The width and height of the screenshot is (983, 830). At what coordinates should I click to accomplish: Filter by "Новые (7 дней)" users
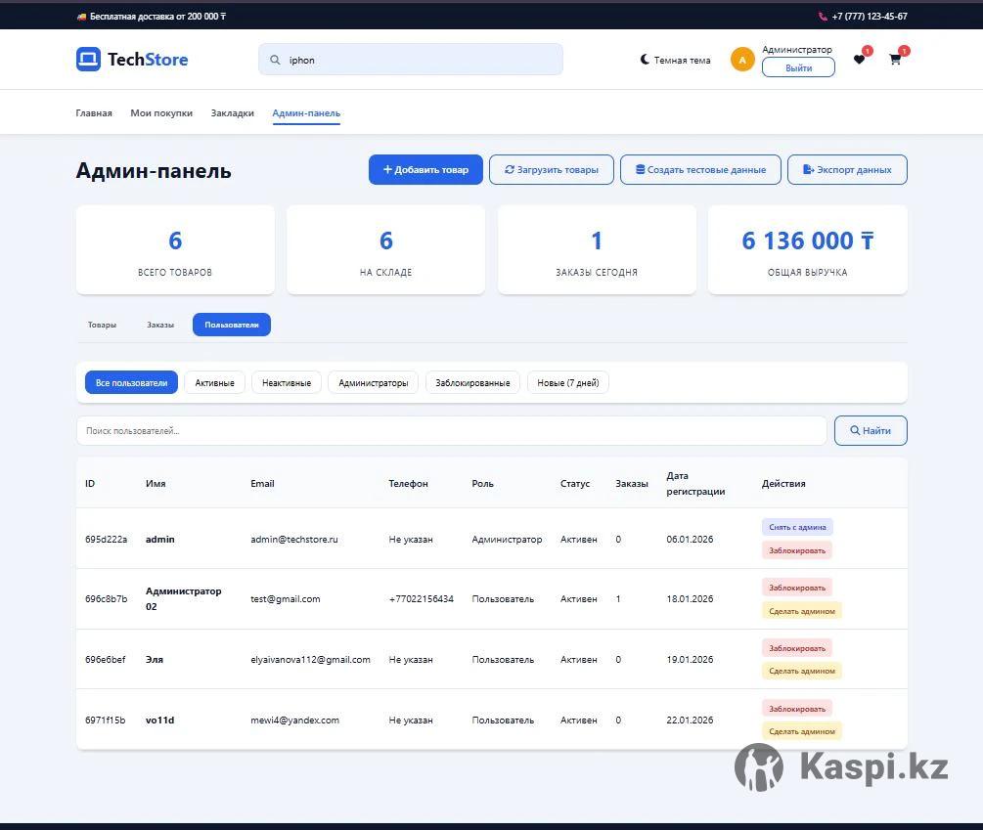[567, 382]
